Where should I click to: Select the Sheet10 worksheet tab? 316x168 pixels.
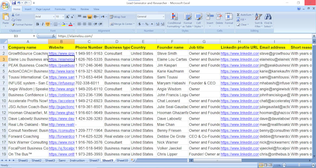point(122,161)
